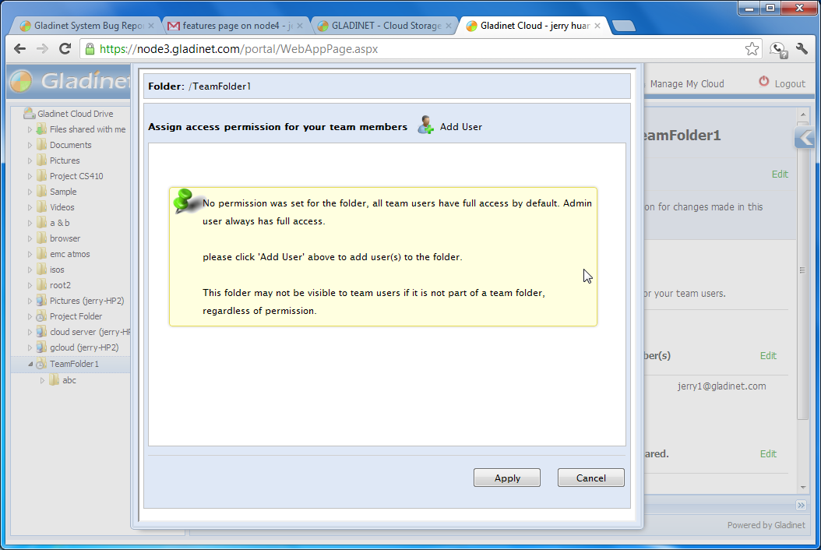821x550 pixels.
Task: Click the Powered by Gladinet text
Action: coord(766,525)
